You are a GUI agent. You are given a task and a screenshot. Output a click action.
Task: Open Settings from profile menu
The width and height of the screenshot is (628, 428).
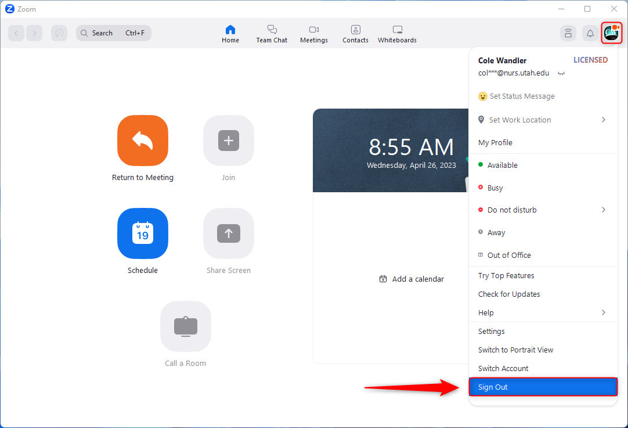[x=492, y=332]
